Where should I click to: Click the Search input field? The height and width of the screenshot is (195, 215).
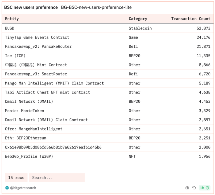pyautogui.click(x=57, y=178)
